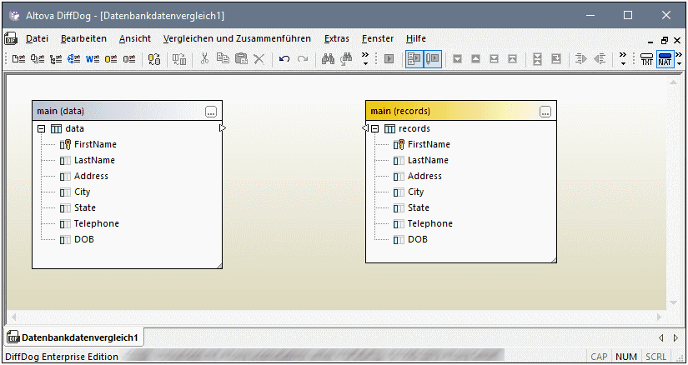
Task: Select the Telephone column in records table
Action: [429, 223]
